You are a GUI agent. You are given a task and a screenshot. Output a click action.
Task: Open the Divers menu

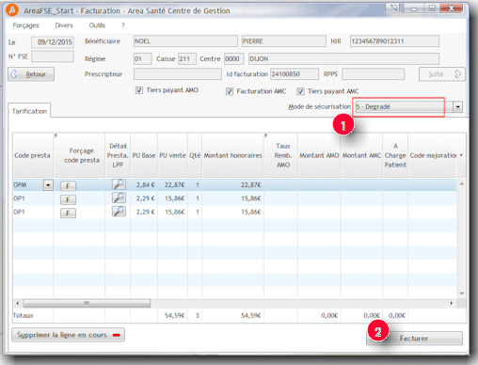[64, 25]
